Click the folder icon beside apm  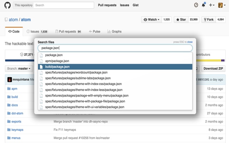click(9, 89)
